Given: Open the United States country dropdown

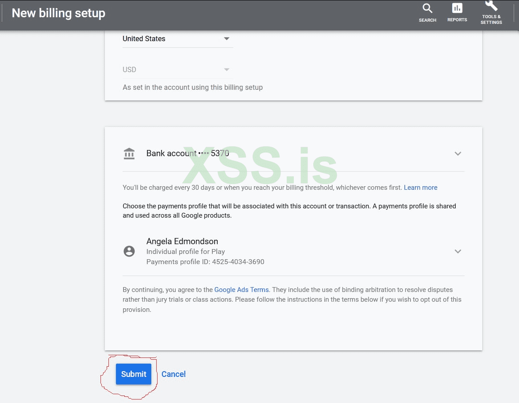Looking at the screenshot, I should (x=177, y=39).
